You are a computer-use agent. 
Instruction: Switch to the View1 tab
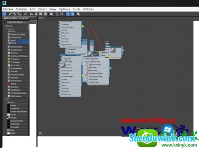point(42,18)
